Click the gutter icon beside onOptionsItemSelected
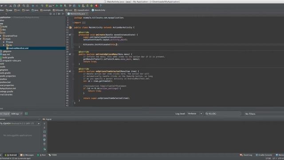The width and height of the screenshot is (284, 160). (70, 71)
